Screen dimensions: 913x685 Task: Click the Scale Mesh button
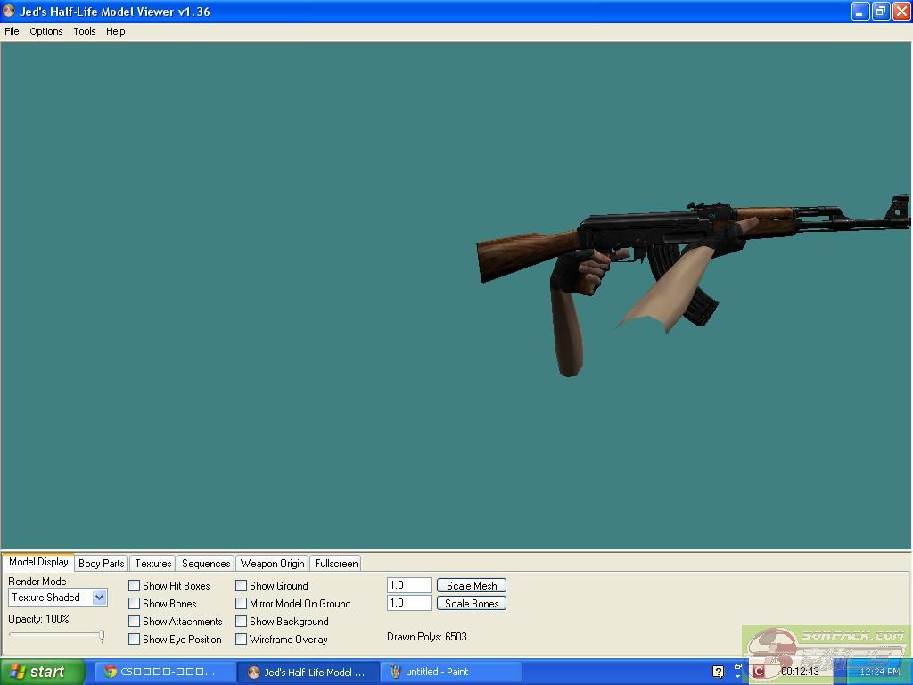click(x=472, y=585)
